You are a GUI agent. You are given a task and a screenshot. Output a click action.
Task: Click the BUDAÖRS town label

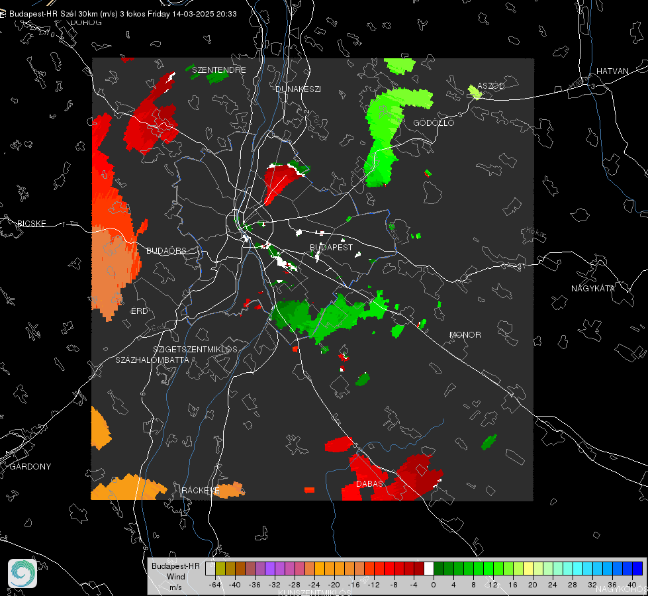[x=167, y=250]
